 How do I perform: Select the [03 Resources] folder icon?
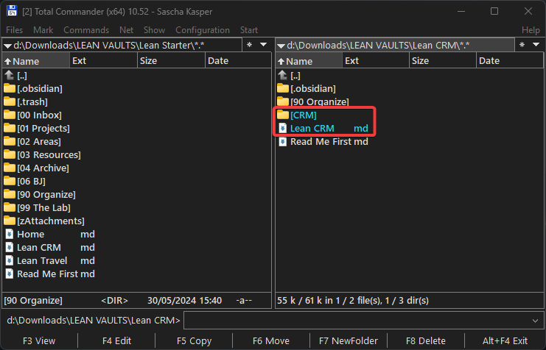click(x=10, y=154)
